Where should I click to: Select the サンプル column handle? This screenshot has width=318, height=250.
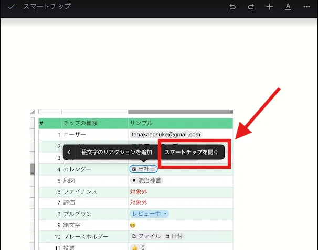click(181, 112)
